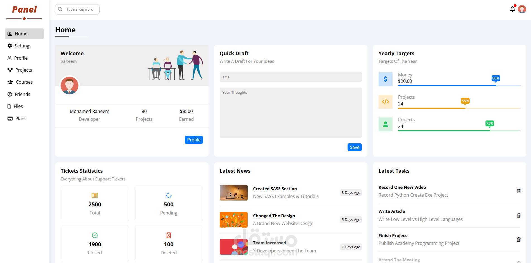This screenshot has width=531, height=263.
Task: Click the Changed The Design headline
Action: click(x=274, y=216)
